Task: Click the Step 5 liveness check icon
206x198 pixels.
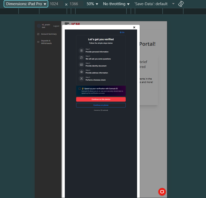Action: pyautogui.click(x=81, y=79)
